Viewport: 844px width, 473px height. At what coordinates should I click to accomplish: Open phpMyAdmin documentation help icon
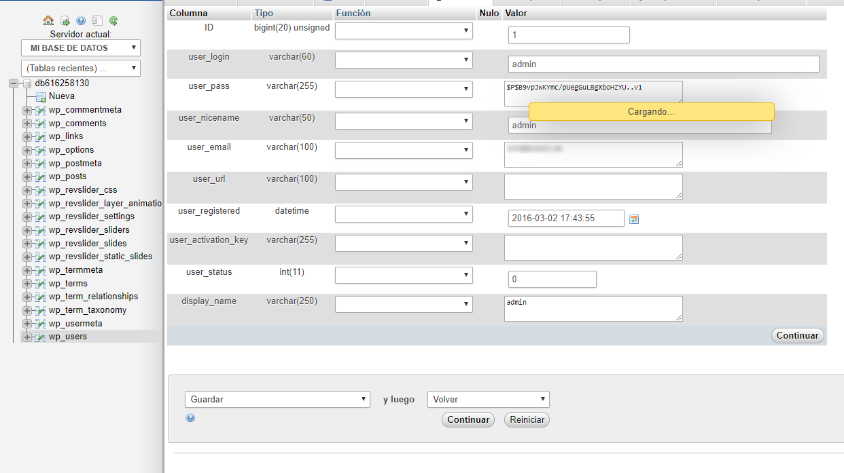[x=81, y=21]
